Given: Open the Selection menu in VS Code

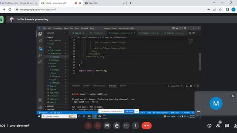Looking at the screenshot, I should (x=57, y=28).
